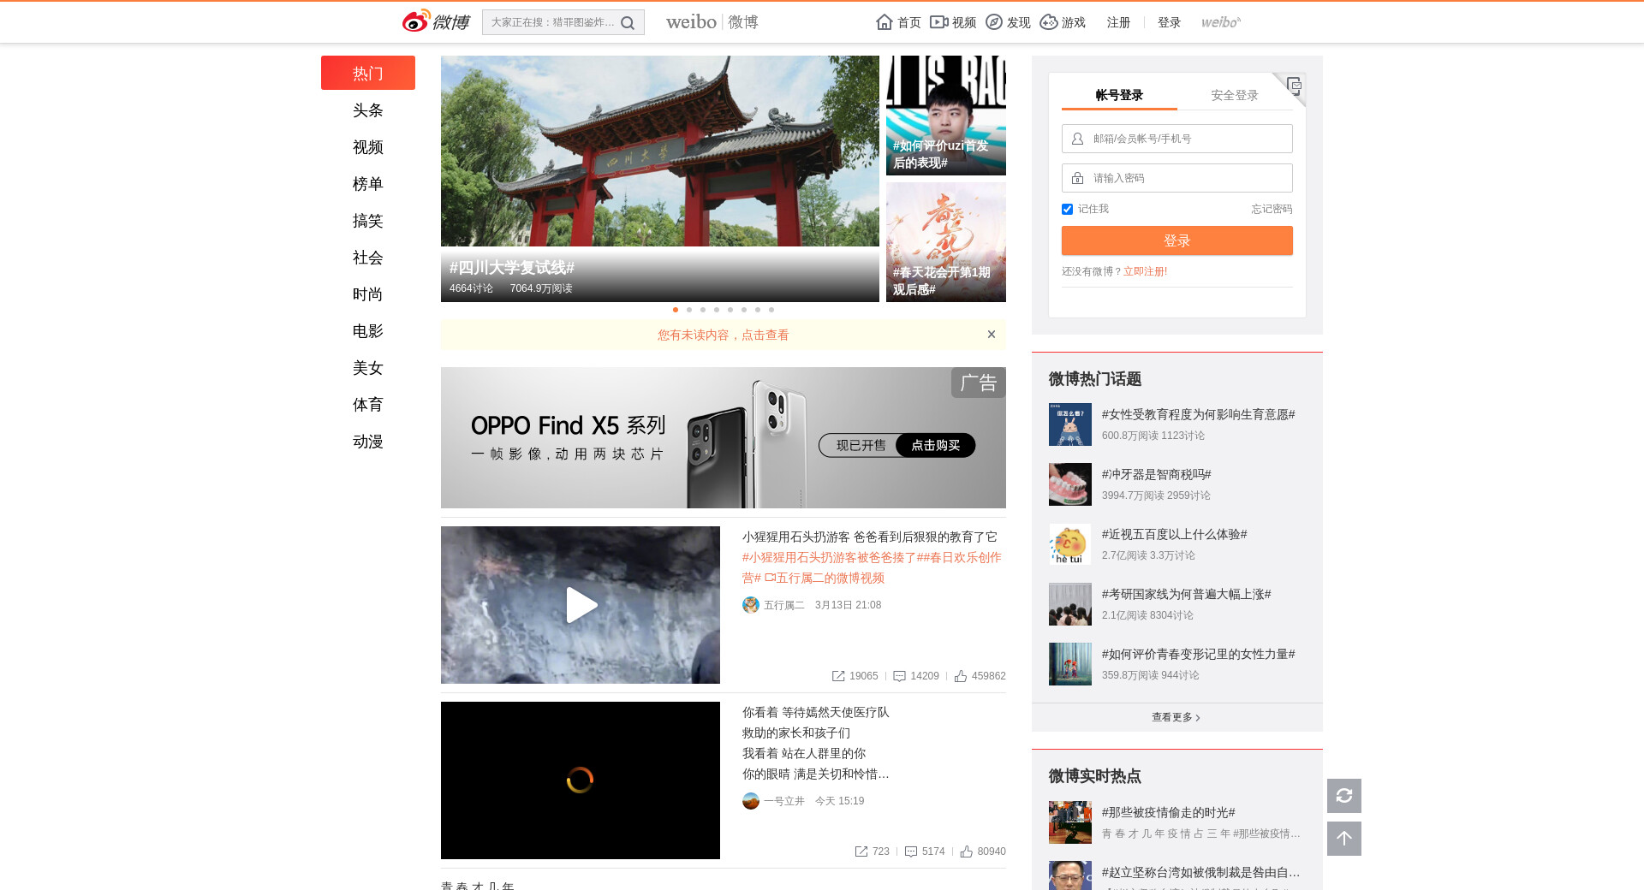Click the 立即注册 sign-up link
The width and height of the screenshot is (1644, 890).
point(1145,271)
